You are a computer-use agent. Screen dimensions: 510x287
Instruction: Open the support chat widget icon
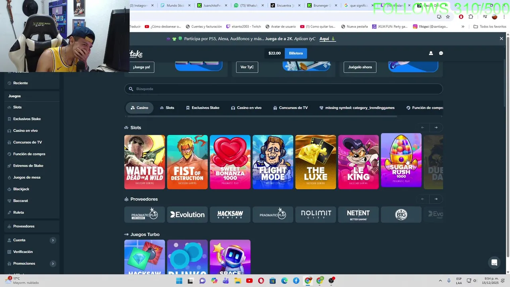(494, 262)
